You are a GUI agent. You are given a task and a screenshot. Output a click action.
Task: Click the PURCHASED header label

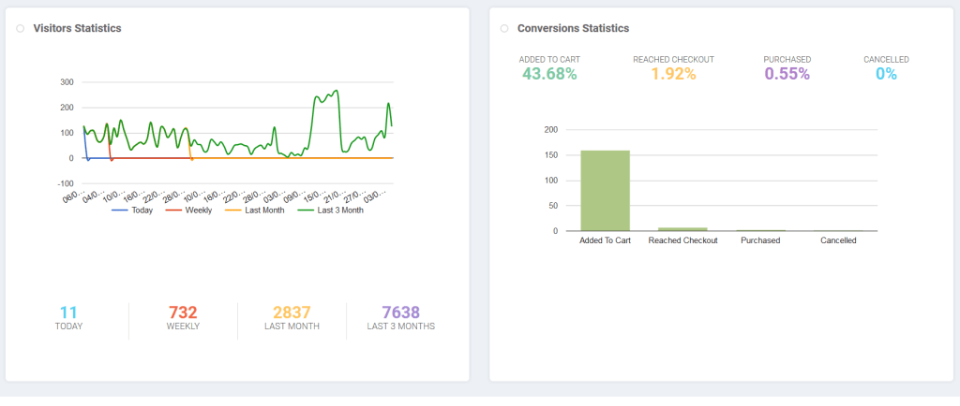(787, 60)
